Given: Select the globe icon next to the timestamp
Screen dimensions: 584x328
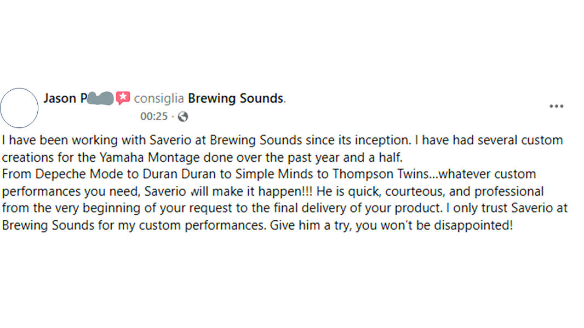Looking at the screenshot, I should point(182,116).
